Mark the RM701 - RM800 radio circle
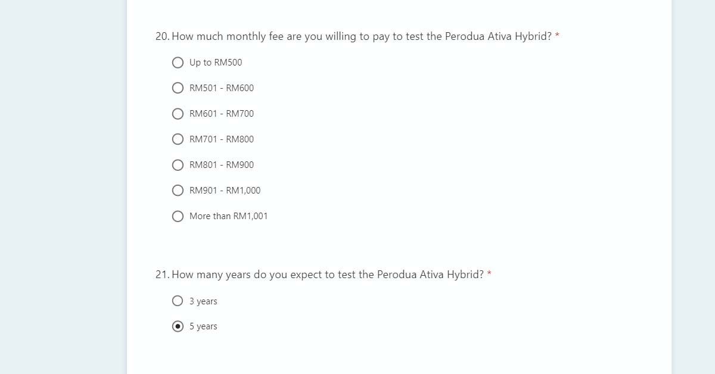This screenshot has width=715, height=374. [178, 139]
